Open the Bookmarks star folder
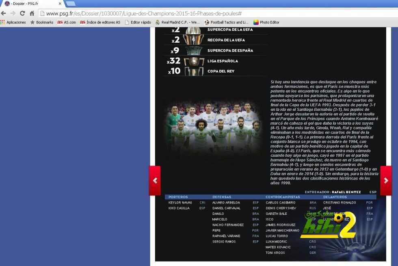 (42, 22)
